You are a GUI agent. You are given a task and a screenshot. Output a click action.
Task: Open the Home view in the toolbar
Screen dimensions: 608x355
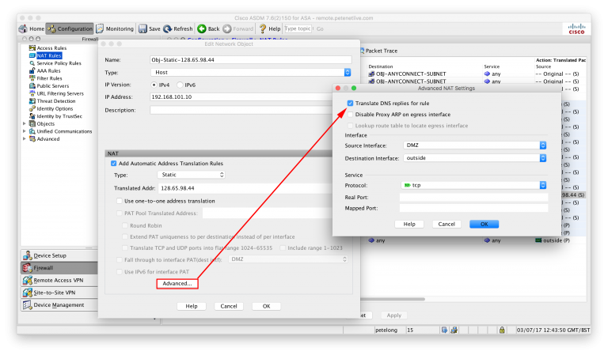(32, 28)
